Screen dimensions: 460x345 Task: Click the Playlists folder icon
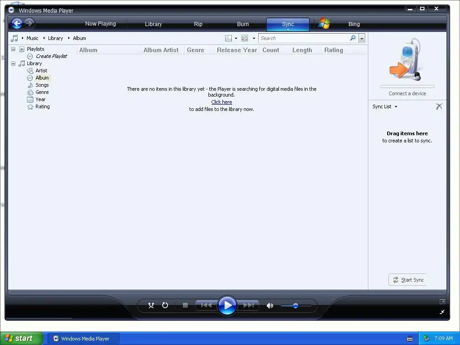[x=22, y=49]
